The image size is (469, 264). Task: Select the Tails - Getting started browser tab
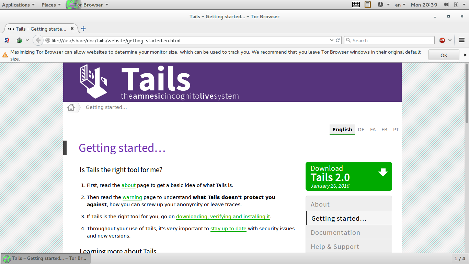tap(41, 29)
